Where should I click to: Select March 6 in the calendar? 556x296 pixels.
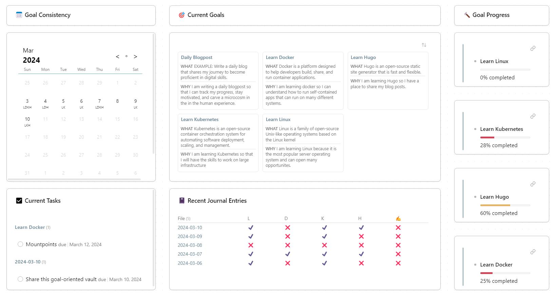[x=81, y=101]
